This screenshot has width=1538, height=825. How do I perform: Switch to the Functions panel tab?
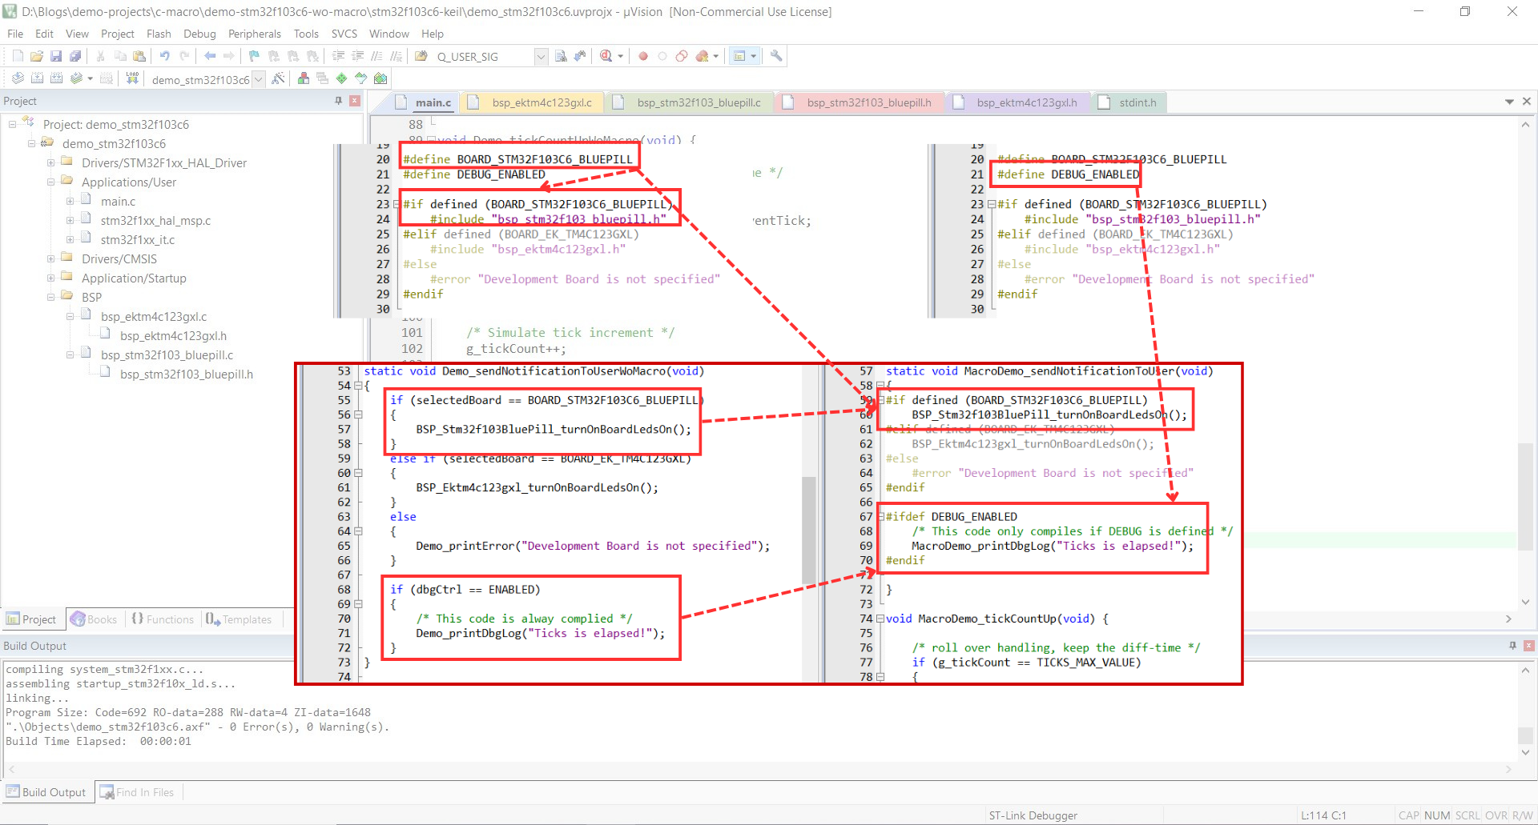tap(163, 619)
